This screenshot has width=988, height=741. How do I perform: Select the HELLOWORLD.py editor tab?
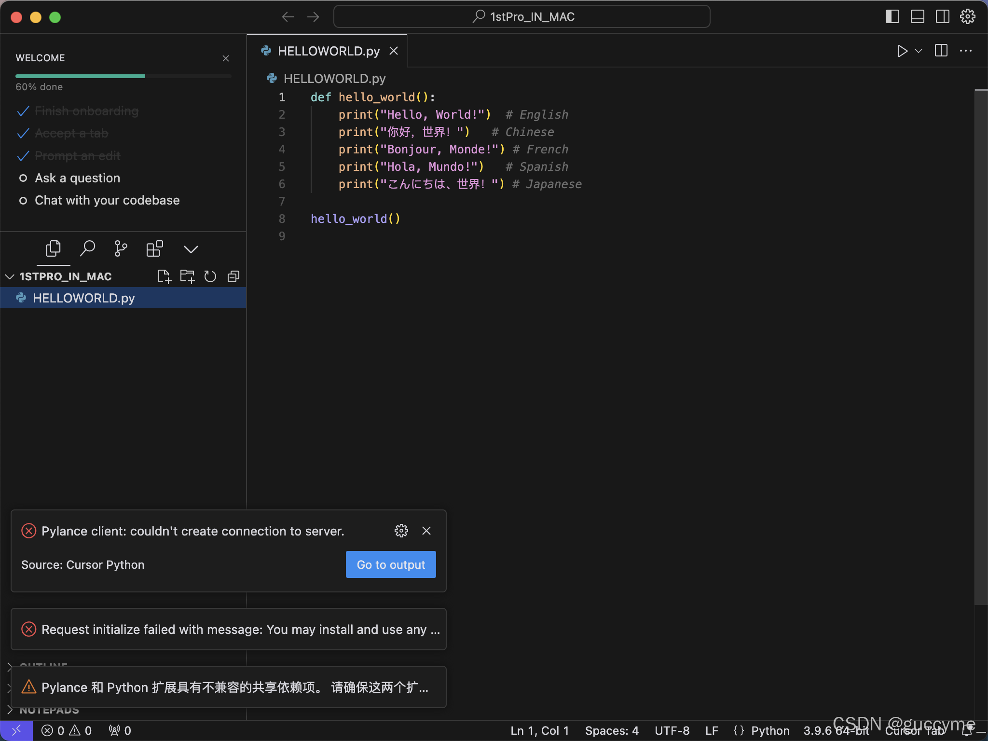328,51
